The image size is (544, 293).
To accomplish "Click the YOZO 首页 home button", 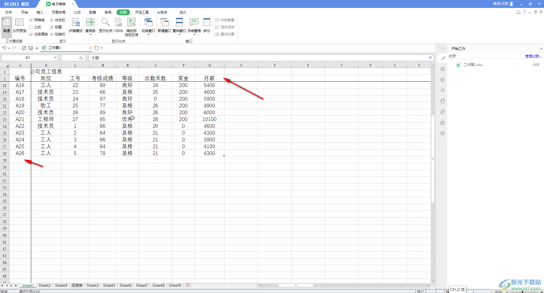I will [x=16, y=4].
